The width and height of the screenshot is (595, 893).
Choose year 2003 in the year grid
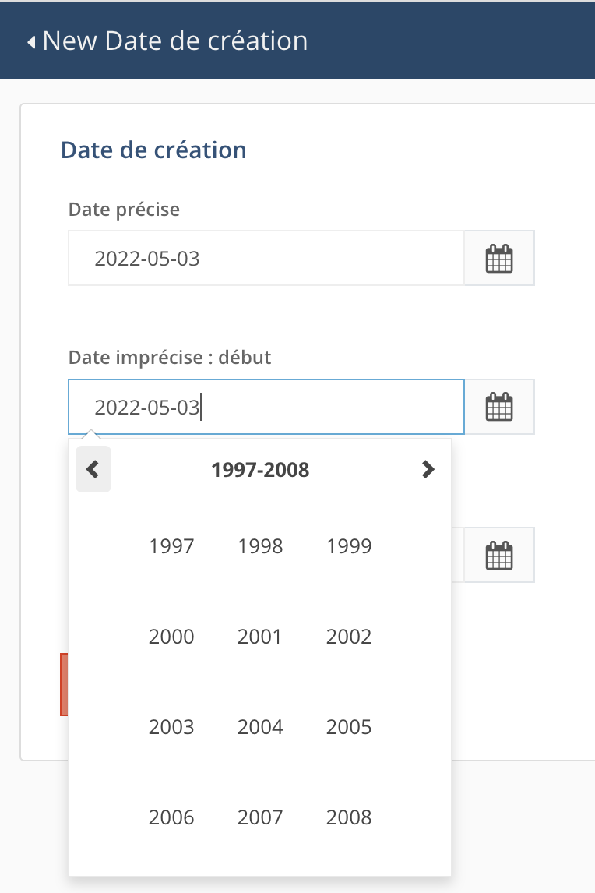[x=171, y=727]
